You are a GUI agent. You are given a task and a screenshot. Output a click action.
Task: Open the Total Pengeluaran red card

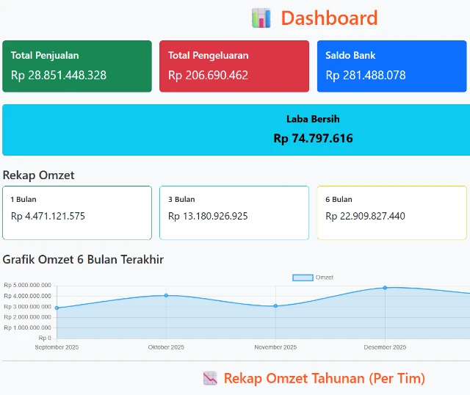click(x=234, y=66)
